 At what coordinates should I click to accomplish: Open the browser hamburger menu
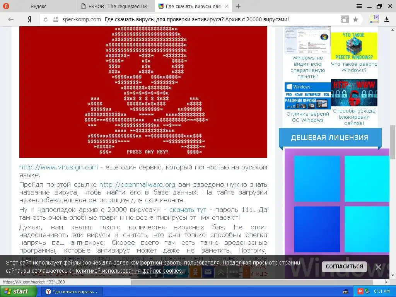point(359,6)
